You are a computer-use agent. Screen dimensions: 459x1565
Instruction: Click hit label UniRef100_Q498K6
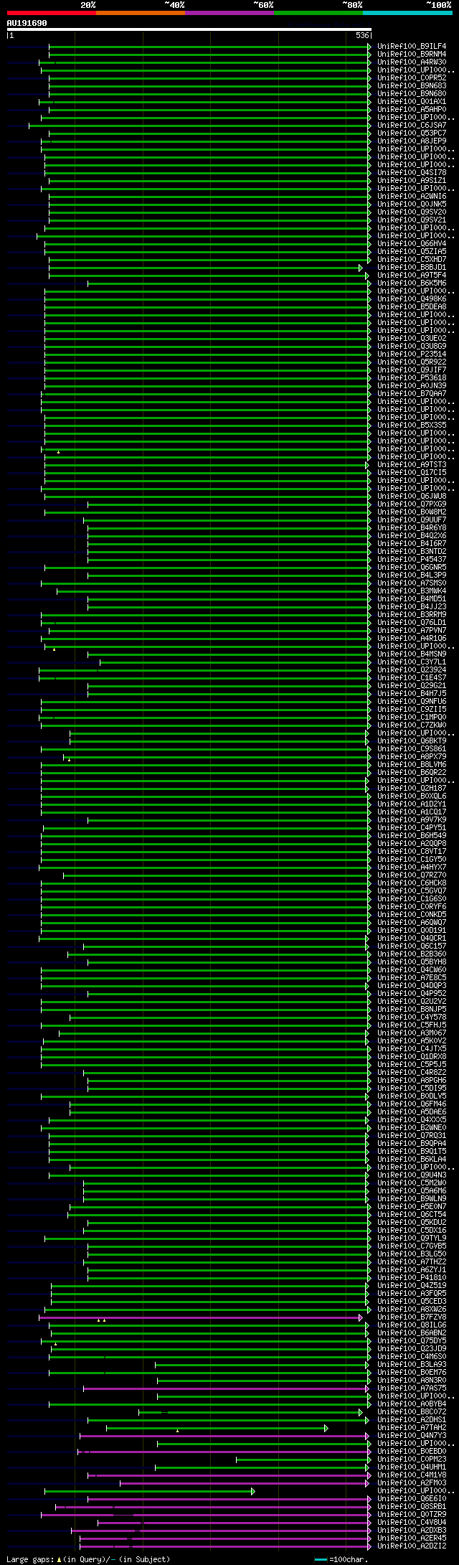pos(412,299)
